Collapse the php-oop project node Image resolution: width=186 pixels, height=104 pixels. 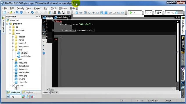[x=7, y=24]
